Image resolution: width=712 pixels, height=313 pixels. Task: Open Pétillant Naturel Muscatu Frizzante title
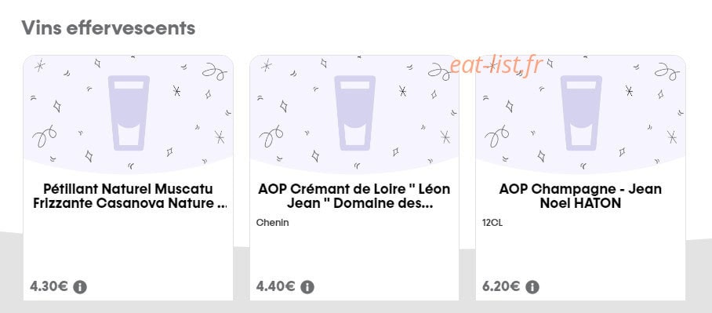click(129, 196)
